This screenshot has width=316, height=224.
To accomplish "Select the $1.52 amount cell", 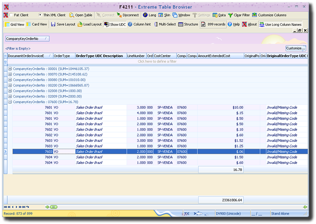I will (x=220, y=140).
